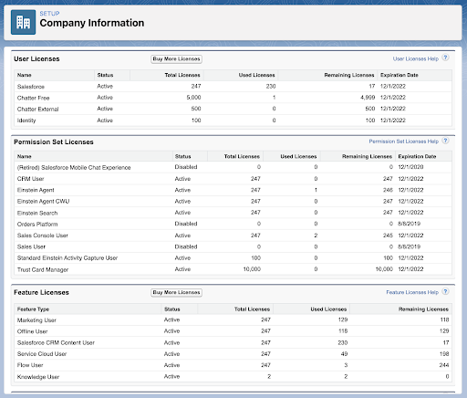Open Permission Set Licenses help question mark icon
467x398 pixels.
pos(445,141)
